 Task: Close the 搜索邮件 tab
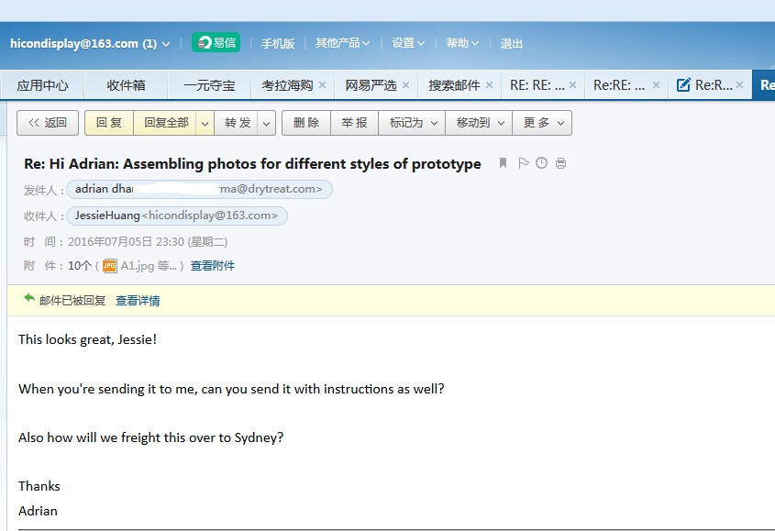tap(490, 85)
